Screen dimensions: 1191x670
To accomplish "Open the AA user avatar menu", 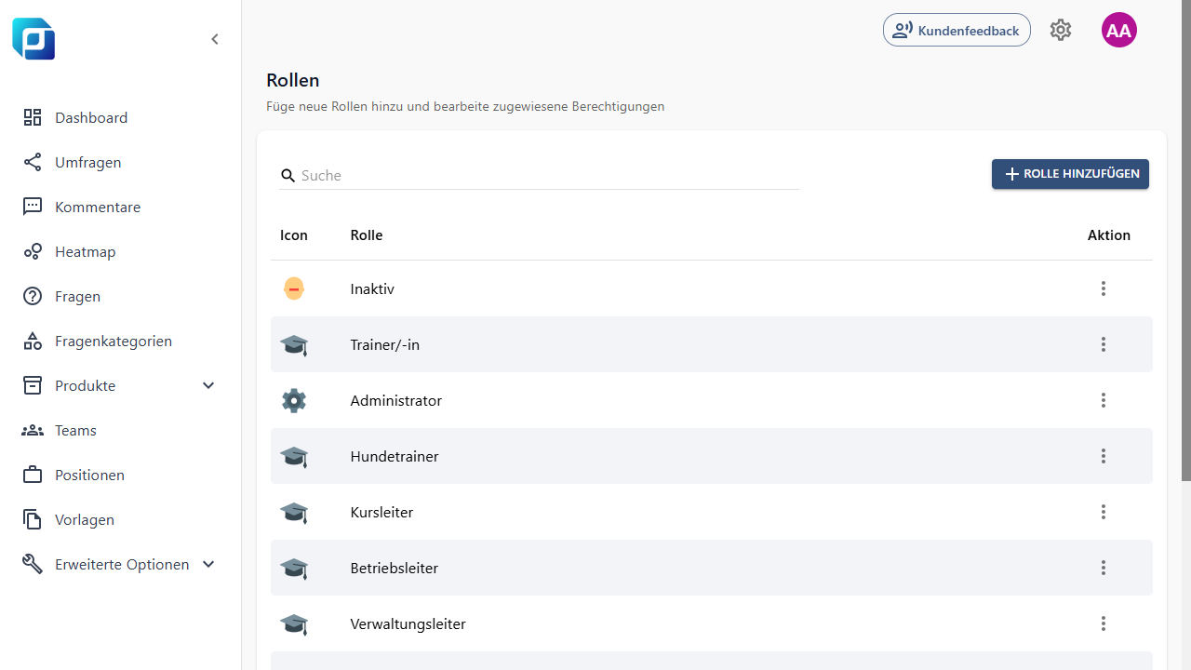I will pyautogui.click(x=1119, y=30).
